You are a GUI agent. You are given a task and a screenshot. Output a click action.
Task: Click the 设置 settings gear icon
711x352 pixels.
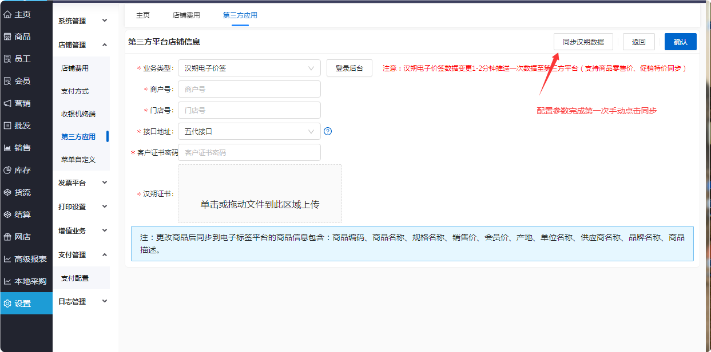click(7, 304)
